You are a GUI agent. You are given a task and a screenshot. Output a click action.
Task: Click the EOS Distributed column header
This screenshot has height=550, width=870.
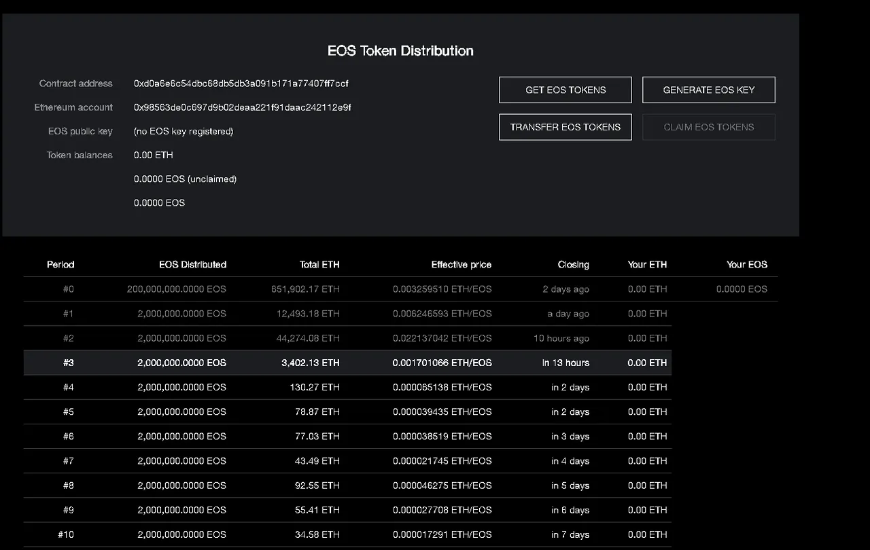click(192, 265)
